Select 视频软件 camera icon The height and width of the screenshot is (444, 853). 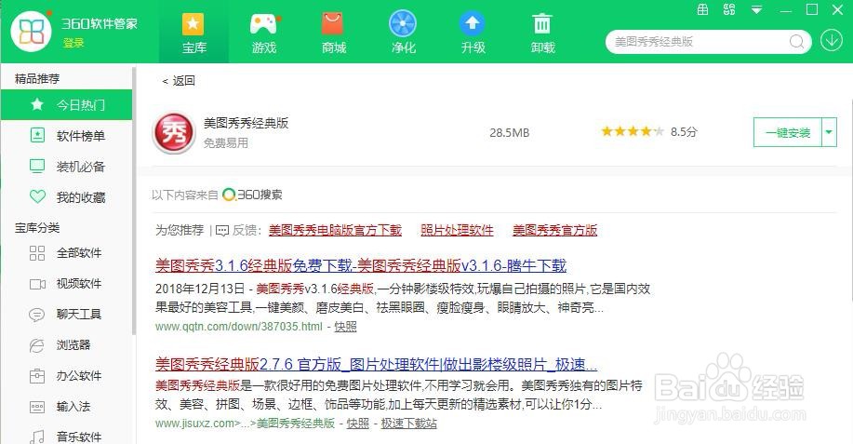[37, 284]
